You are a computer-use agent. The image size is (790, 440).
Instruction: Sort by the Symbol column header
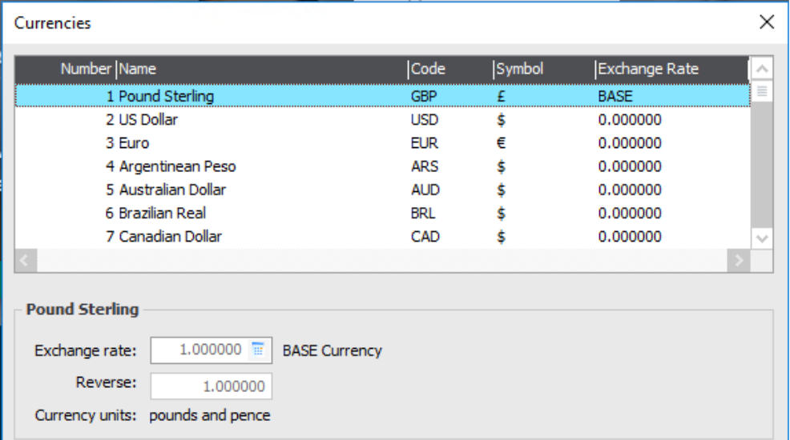click(x=544, y=69)
